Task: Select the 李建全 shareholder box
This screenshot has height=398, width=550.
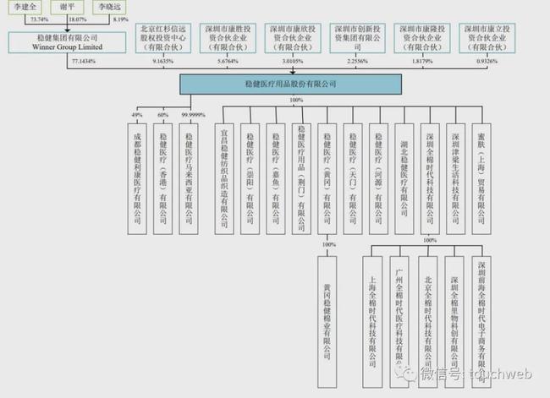Action: pos(25,7)
